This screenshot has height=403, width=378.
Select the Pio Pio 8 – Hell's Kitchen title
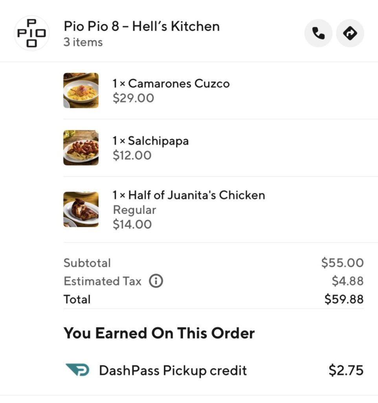point(141,26)
